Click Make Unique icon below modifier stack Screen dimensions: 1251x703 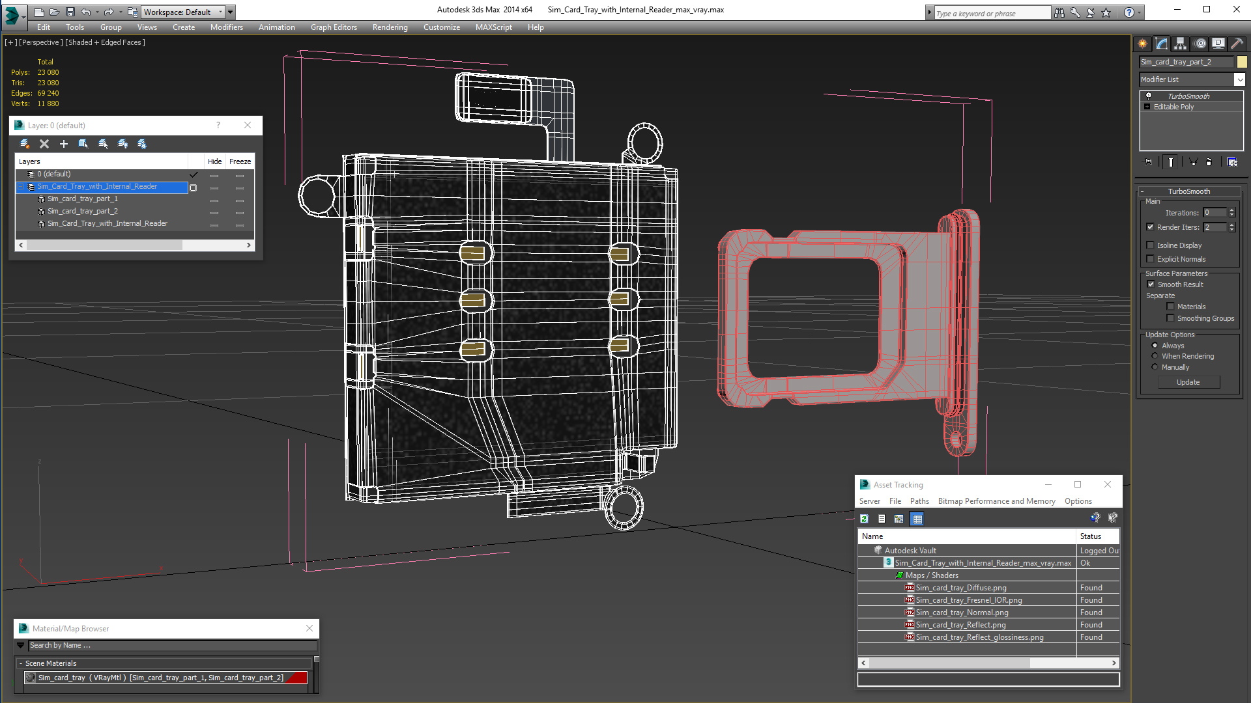(x=1194, y=161)
